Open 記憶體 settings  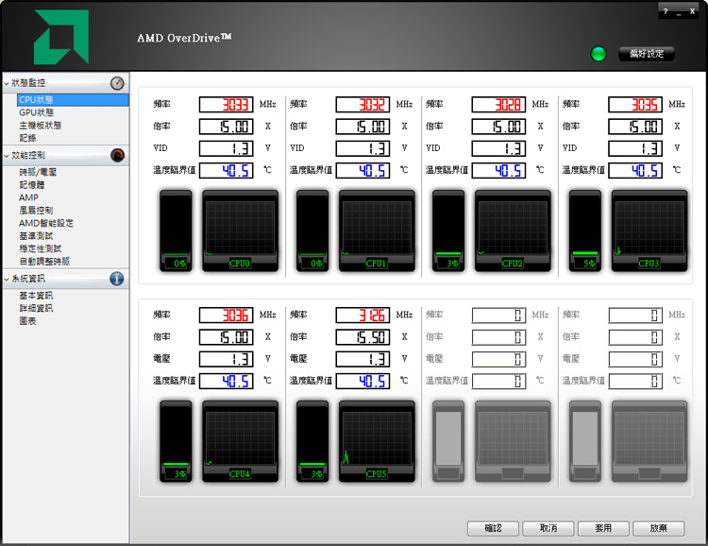[31, 185]
